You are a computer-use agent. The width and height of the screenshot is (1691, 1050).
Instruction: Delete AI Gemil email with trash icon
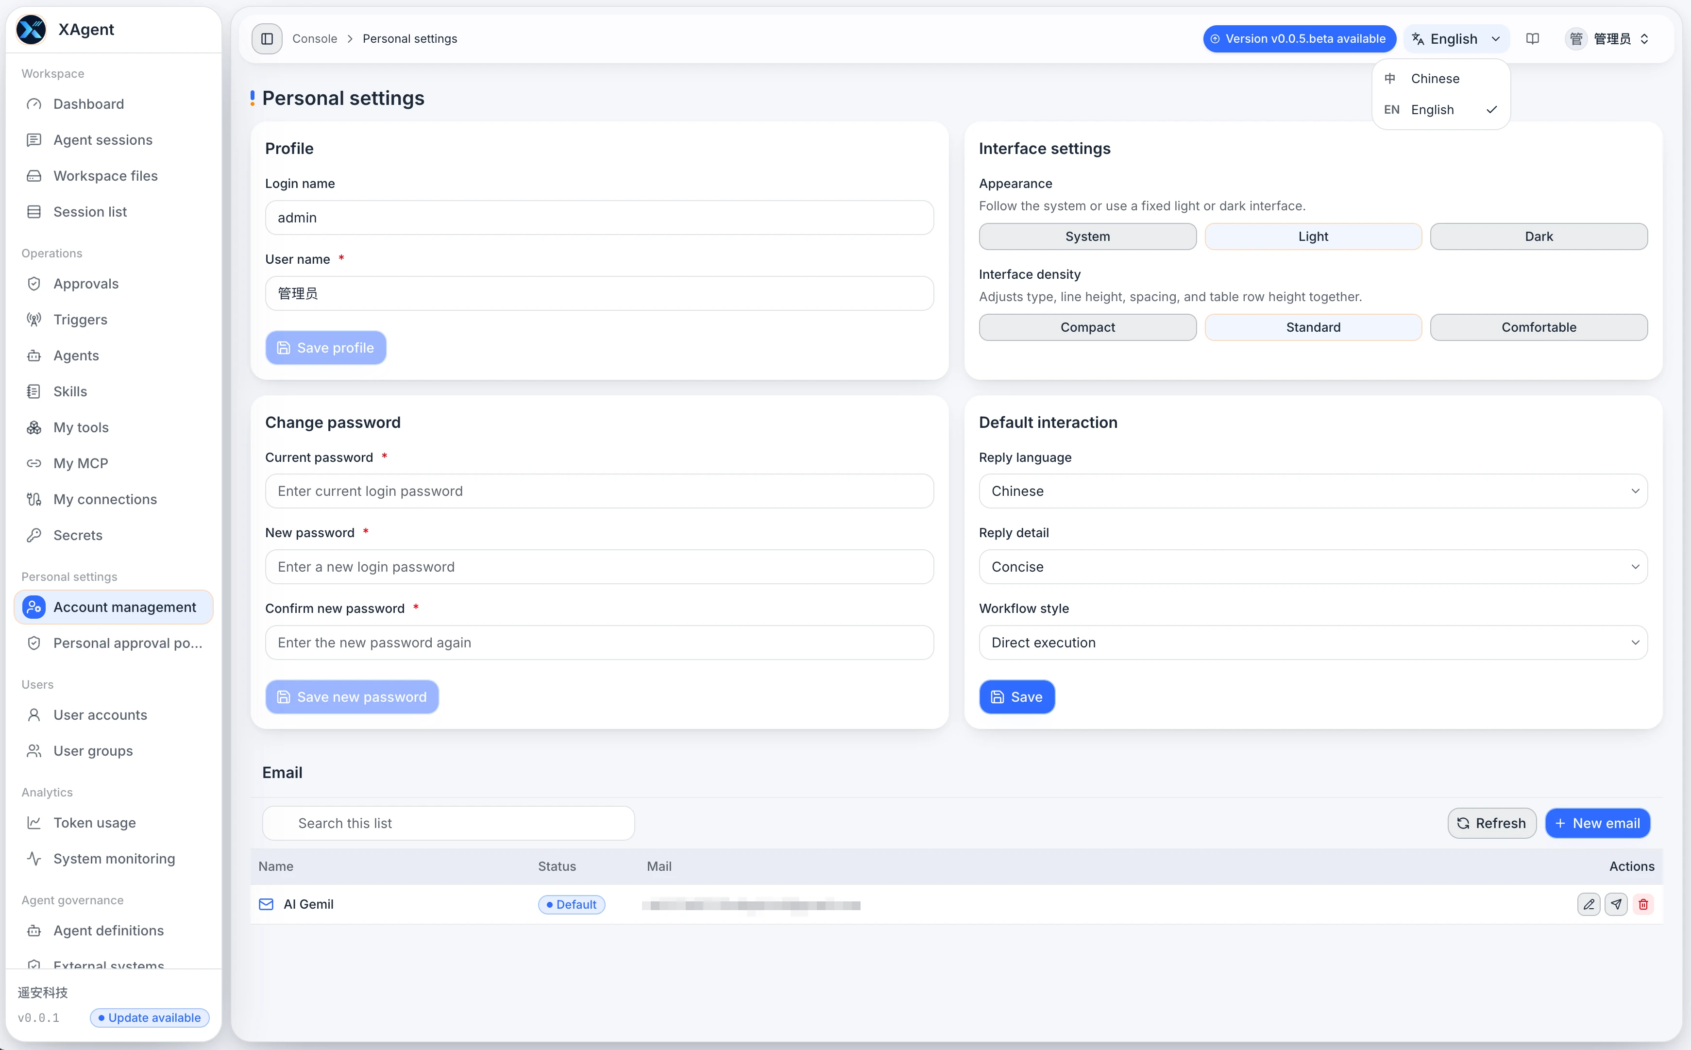coord(1643,904)
